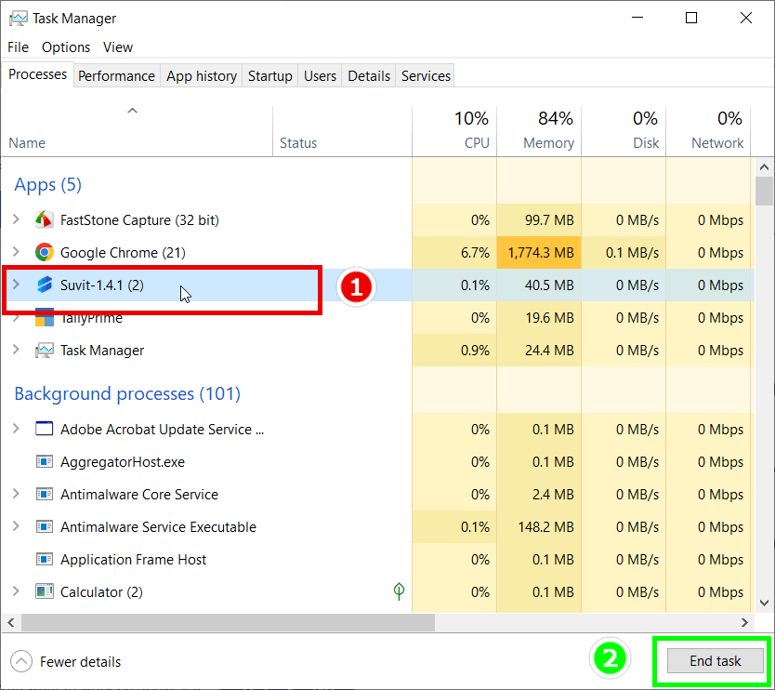Click the AggregatorHost.exe process icon
The image size is (775, 690).
pyautogui.click(x=44, y=461)
